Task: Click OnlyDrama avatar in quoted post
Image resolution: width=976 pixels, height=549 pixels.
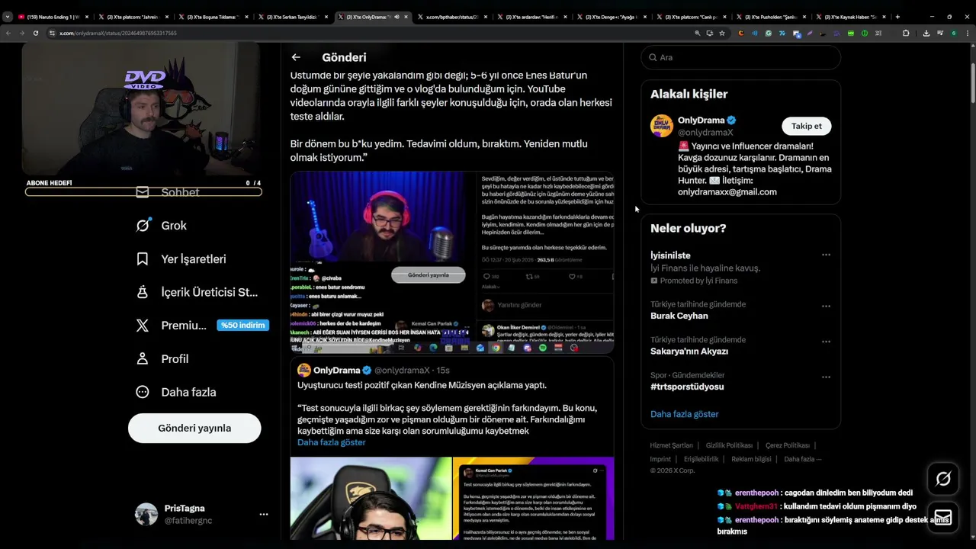Action: pos(303,371)
